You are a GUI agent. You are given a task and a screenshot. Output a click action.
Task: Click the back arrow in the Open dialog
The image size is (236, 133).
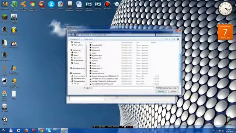coord(70,35)
